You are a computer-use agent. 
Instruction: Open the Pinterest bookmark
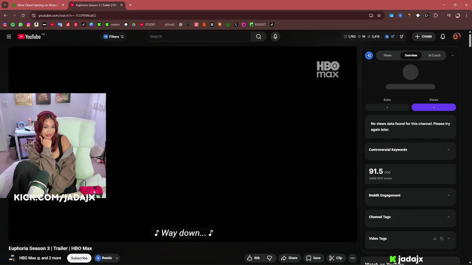[x=76, y=25]
